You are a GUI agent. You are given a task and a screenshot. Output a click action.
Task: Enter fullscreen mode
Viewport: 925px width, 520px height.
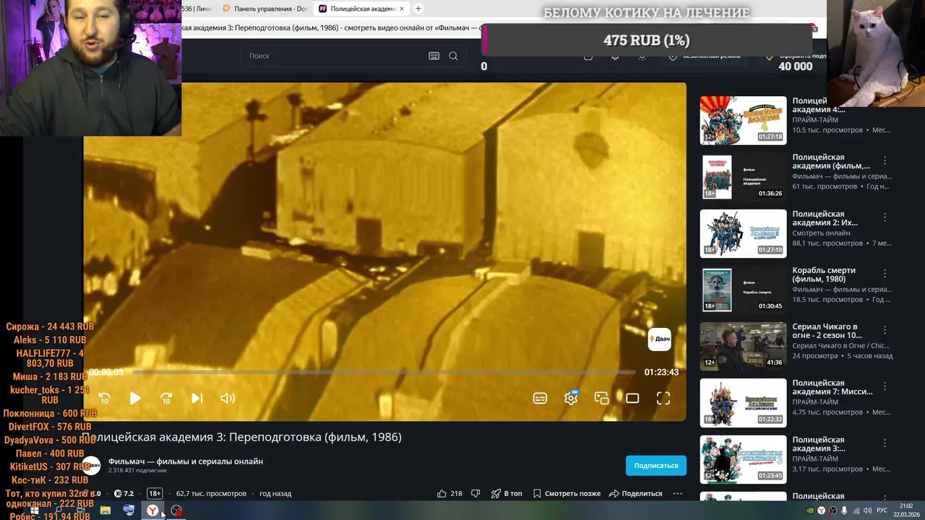tap(663, 398)
